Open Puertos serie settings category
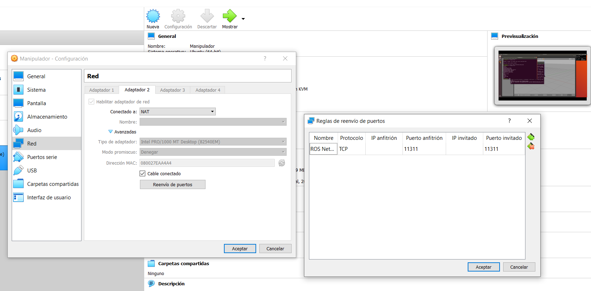591x291 pixels. 47,157
